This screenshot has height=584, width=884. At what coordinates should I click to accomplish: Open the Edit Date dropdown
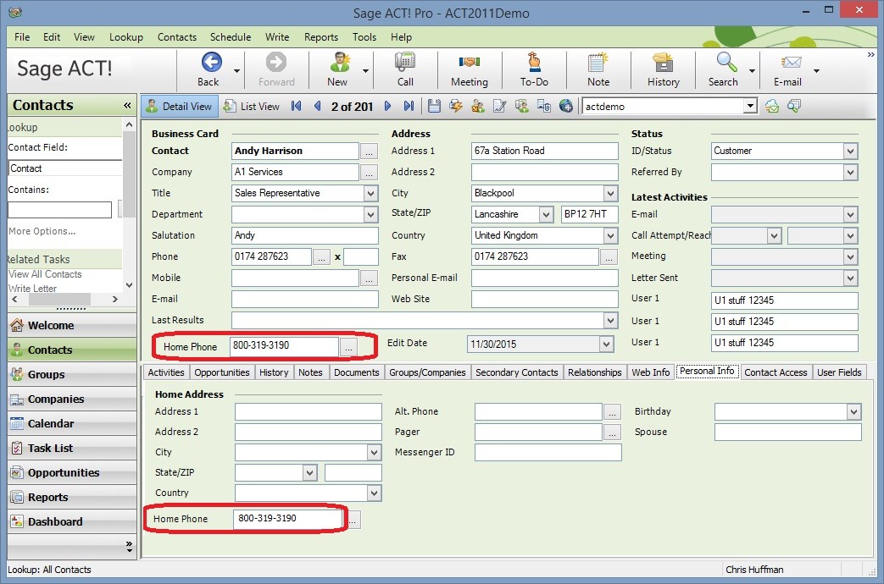coord(606,344)
